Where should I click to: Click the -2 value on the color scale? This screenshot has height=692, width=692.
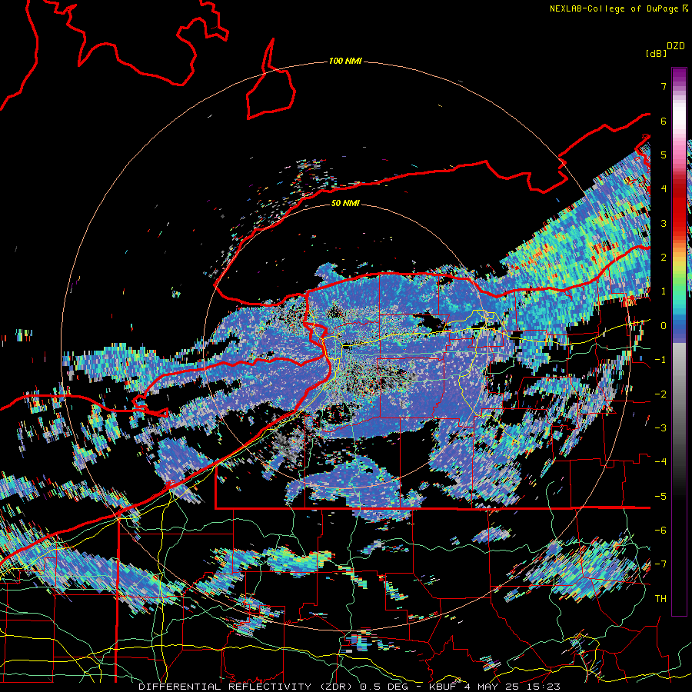(x=660, y=394)
